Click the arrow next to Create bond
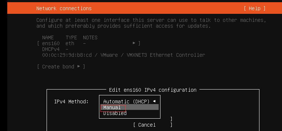Image resolution: width=282 pixels, height=131 pixels. pyautogui.click(x=79, y=66)
